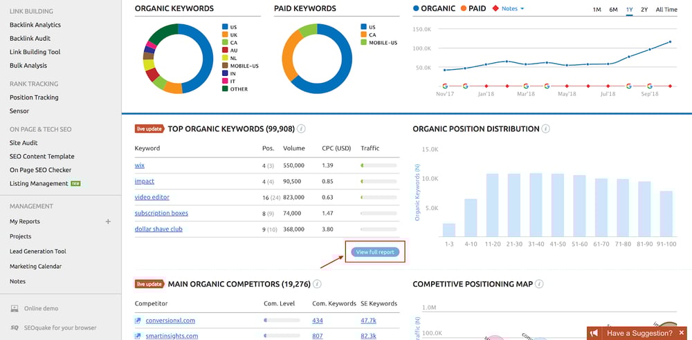Close the Have a Suggestion bar
The image size is (692, 340).
click(682, 333)
